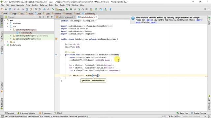This screenshot has width=211, height=118.
Task: Open the TODO tool window
Action: [58, 113]
